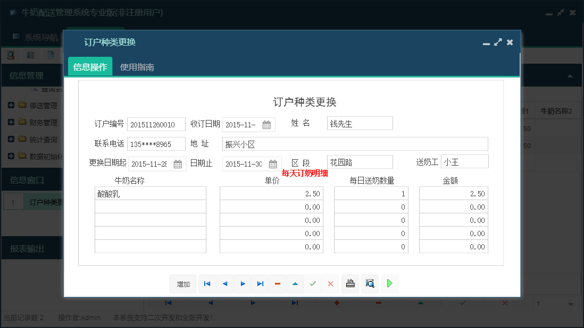Click the red minus delete record icon

278,284
